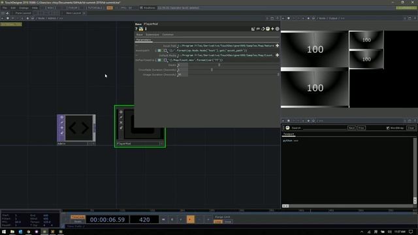Switch to the Extensions parameter page
This screenshot has height=235, width=418.
(x=152, y=35)
